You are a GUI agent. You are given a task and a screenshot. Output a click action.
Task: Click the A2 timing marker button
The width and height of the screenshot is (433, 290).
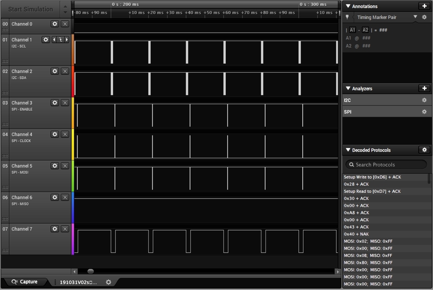point(366,30)
